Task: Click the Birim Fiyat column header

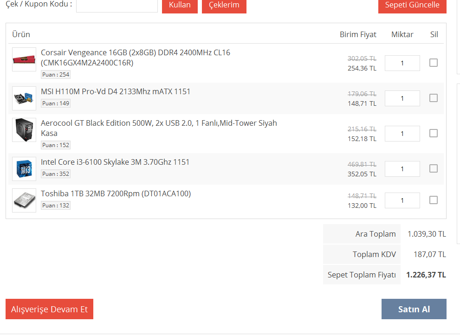Action: (x=358, y=34)
